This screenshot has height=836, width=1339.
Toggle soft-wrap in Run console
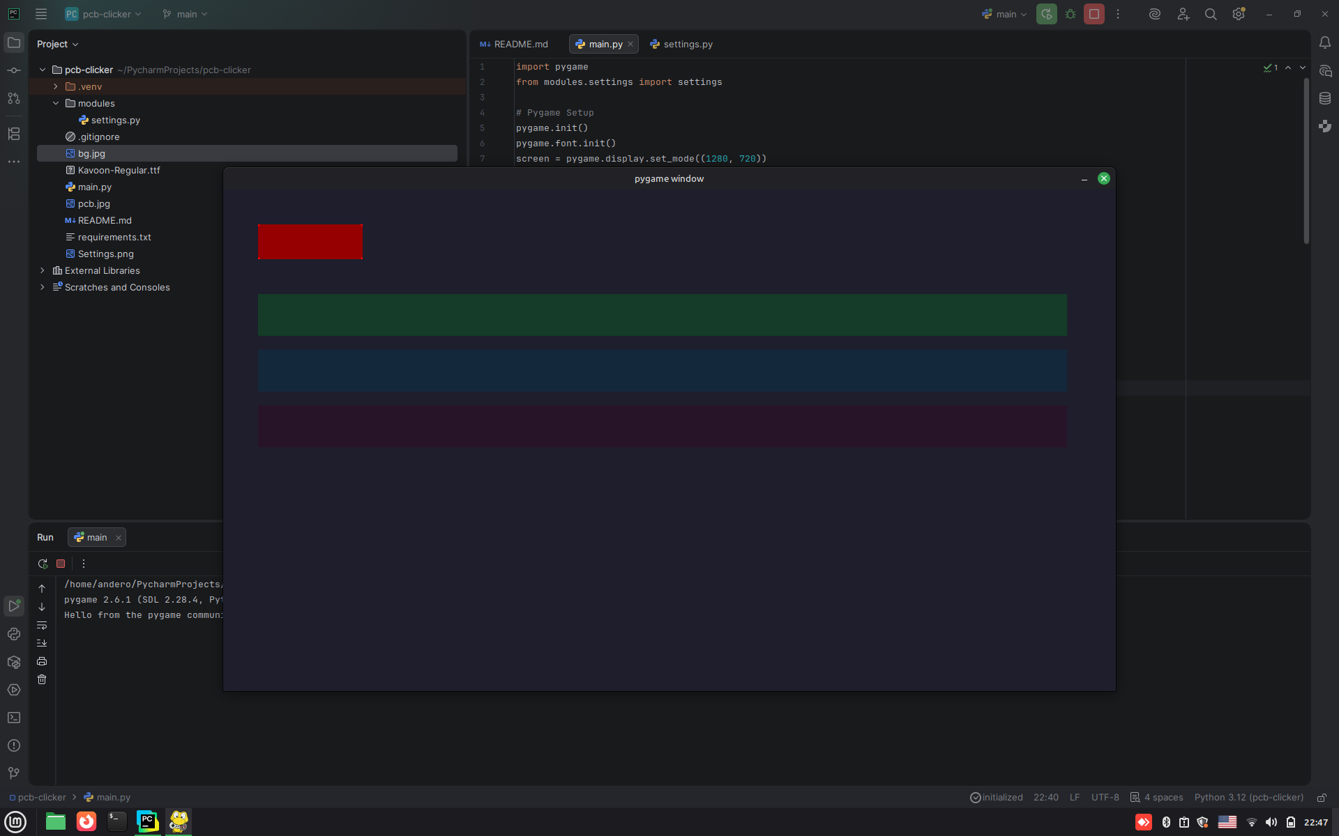(x=42, y=625)
